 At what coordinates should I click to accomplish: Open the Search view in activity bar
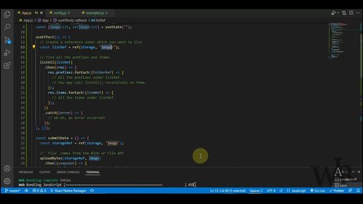click(x=7, y=27)
